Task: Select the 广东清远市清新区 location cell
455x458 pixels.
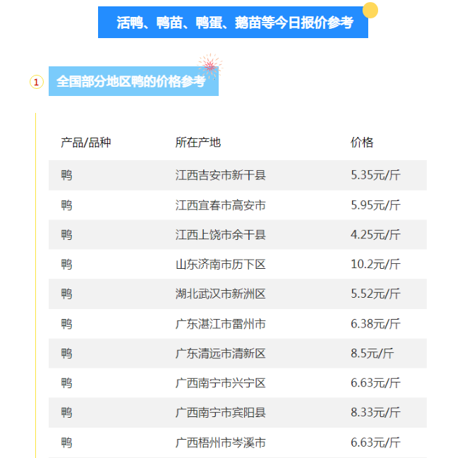Action: pos(220,354)
